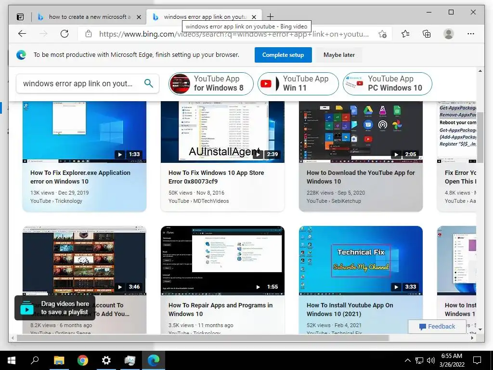
Task: Reload the page with the refresh icon
Action: coord(65,34)
